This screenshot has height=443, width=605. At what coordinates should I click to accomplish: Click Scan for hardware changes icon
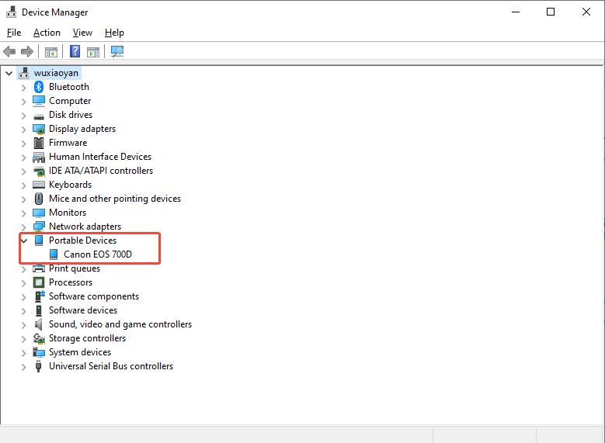(117, 52)
